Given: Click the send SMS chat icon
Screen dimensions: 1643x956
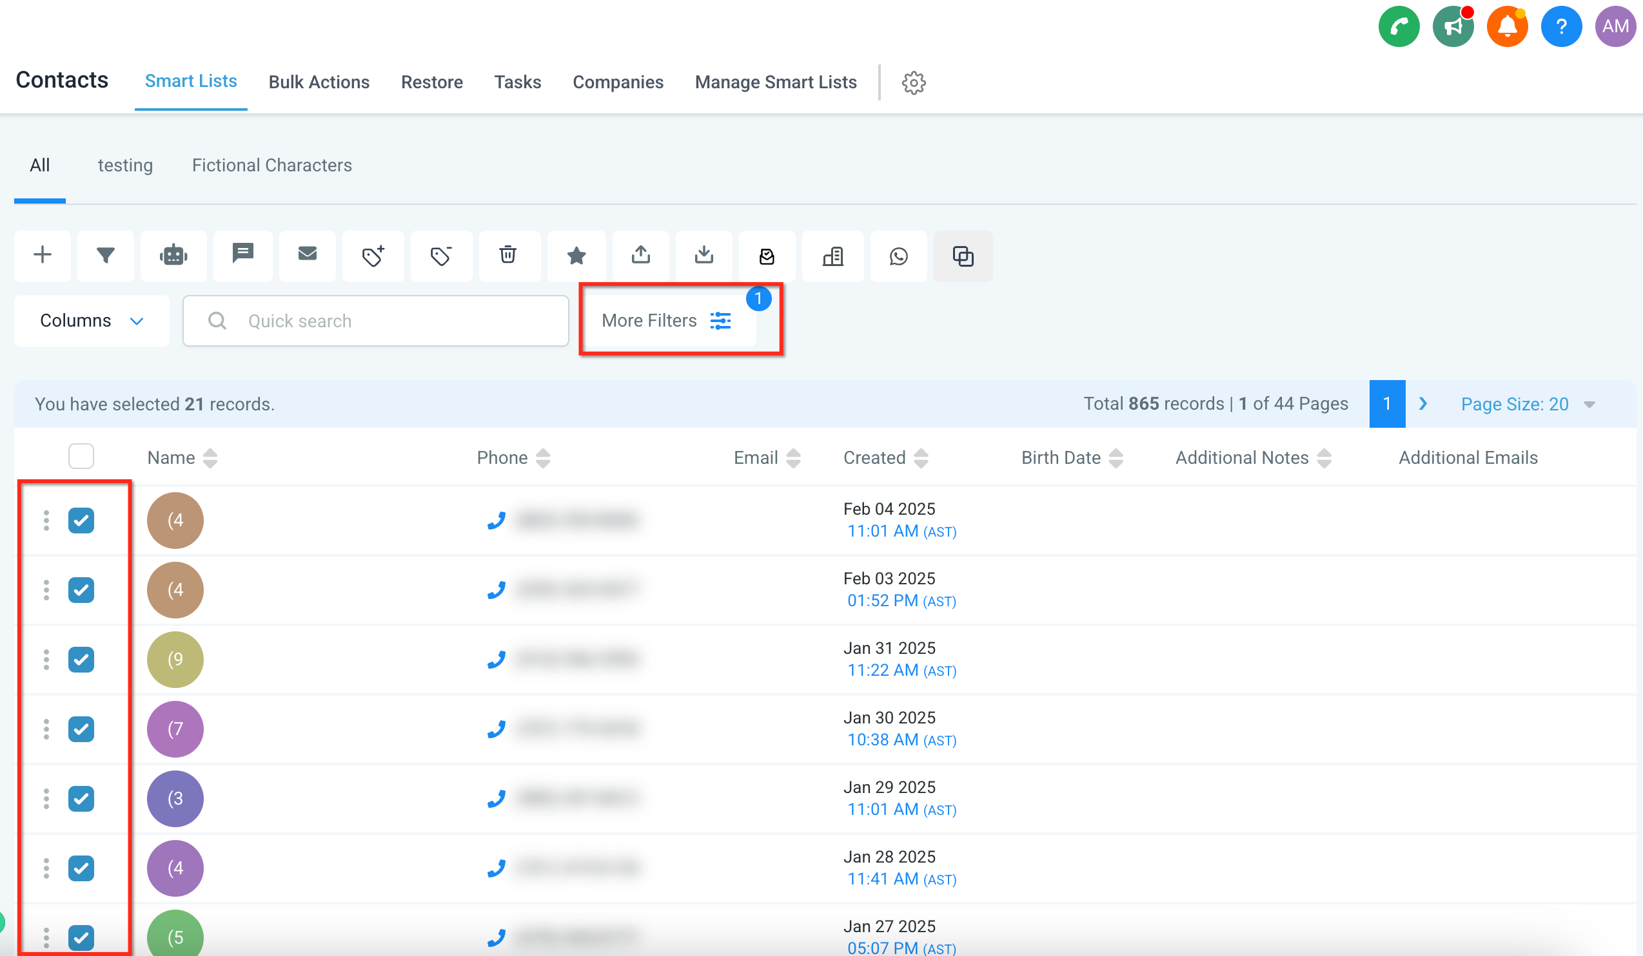Looking at the screenshot, I should [x=242, y=254].
